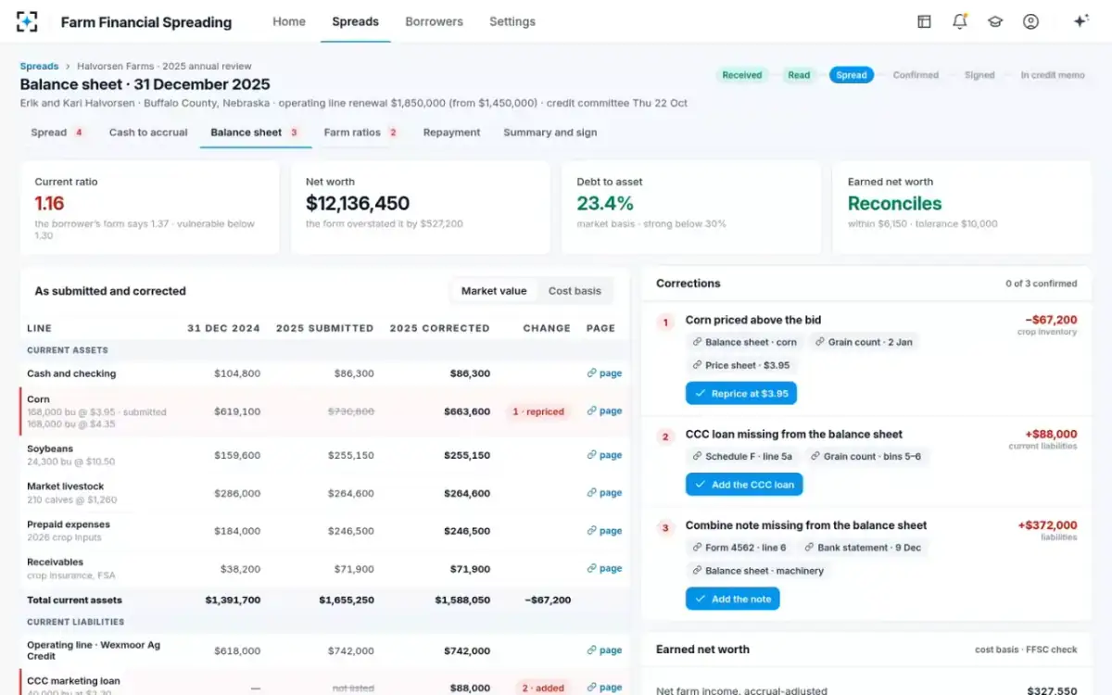Open page link for Market livestock row
Viewport: 1112px width, 695px height.
604,493
